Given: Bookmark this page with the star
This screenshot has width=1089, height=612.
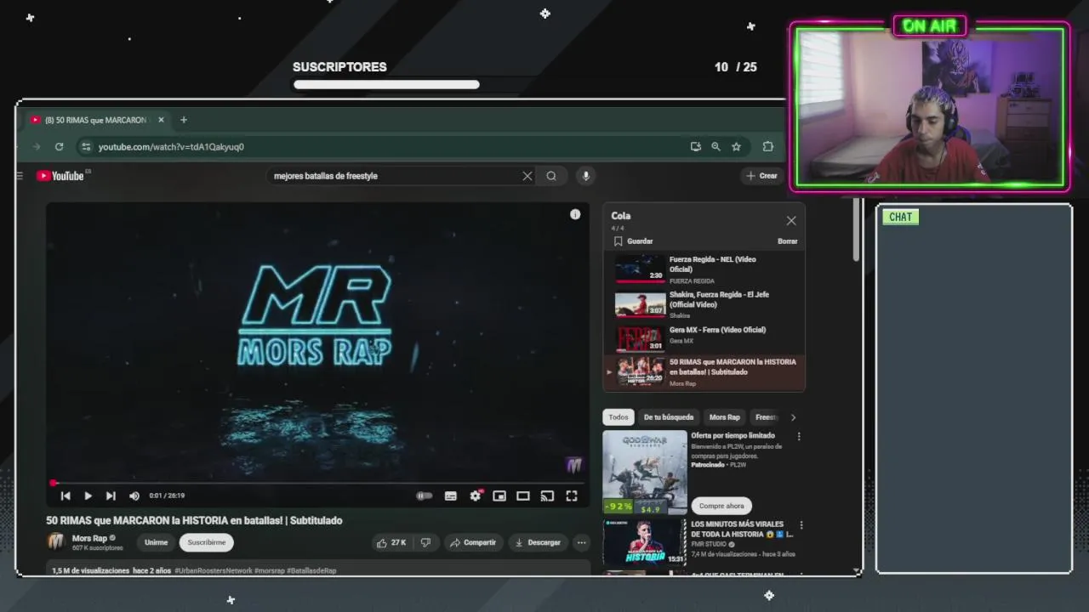Looking at the screenshot, I should pos(736,147).
